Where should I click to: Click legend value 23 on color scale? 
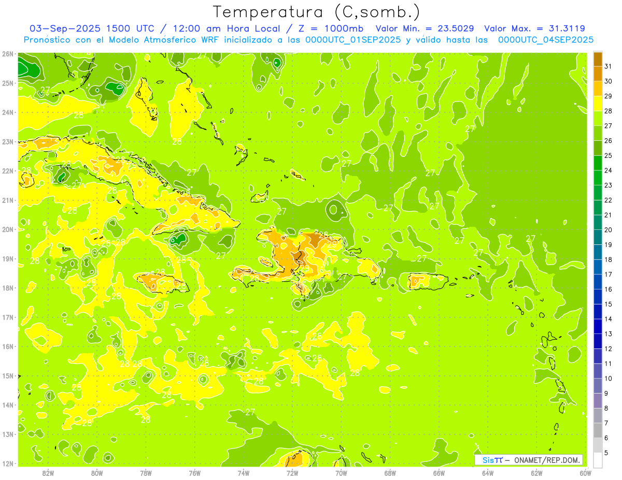609,185
